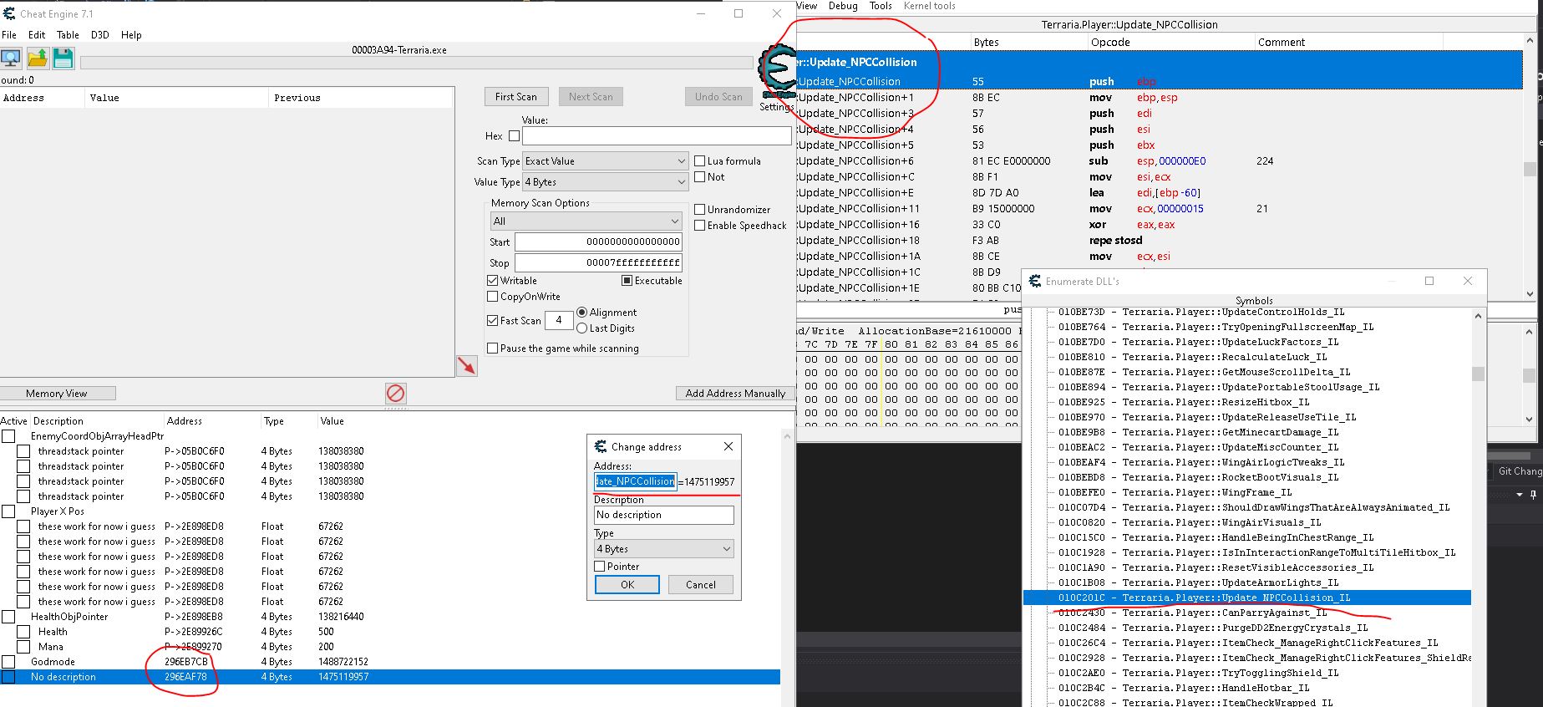Click the open file folder icon
Screen dimensions: 1543x707
click(x=38, y=58)
